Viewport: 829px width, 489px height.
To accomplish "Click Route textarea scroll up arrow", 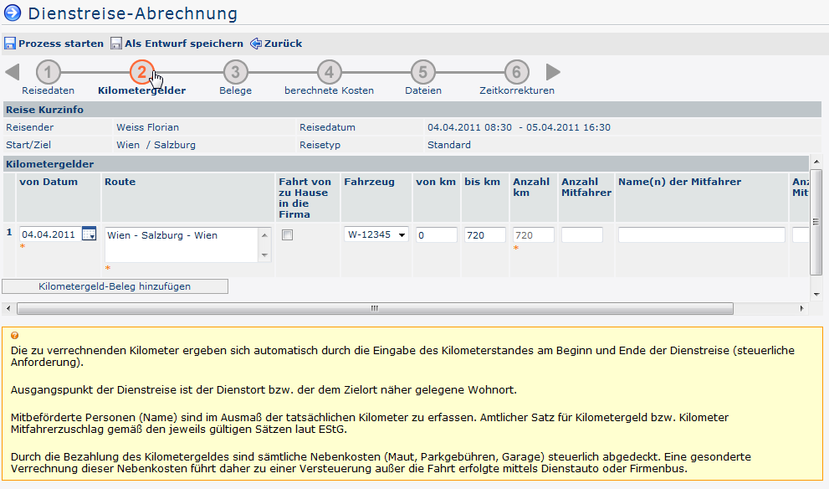I will point(265,235).
